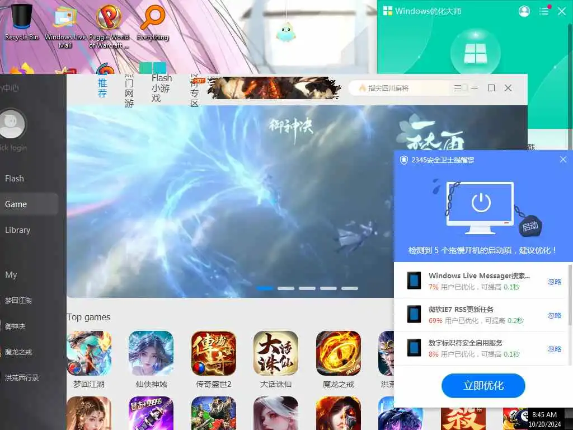Click the startup items list scrollbar

pos(570,296)
